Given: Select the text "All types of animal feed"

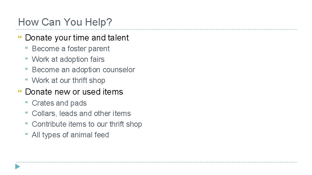Looking at the screenshot, I should (x=70, y=135).
